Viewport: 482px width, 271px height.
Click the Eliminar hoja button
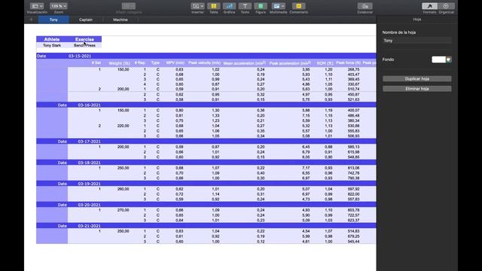416,89
